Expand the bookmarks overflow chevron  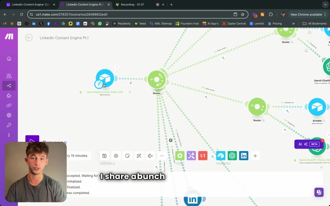click(x=293, y=24)
